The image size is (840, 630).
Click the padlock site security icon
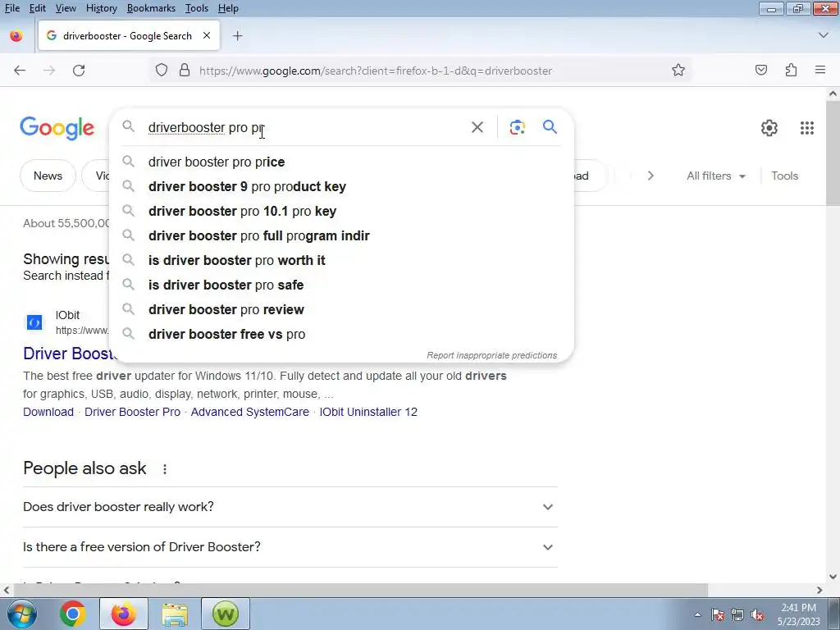[185, 71]
